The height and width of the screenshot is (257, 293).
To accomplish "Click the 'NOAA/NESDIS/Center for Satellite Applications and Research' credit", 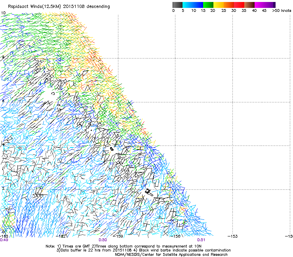I will point(171,255).
